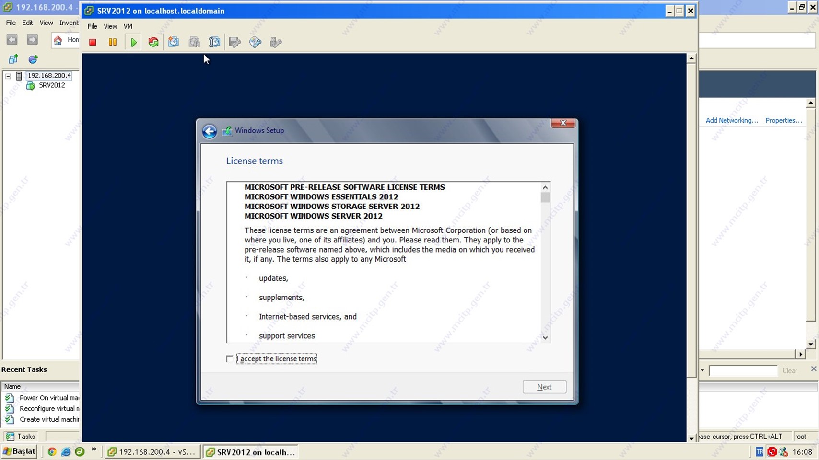Image resolution: width=819 pixels, height=460 pixels.
Task: Open File menu in vSphere client window
Action: pos(11,23)
